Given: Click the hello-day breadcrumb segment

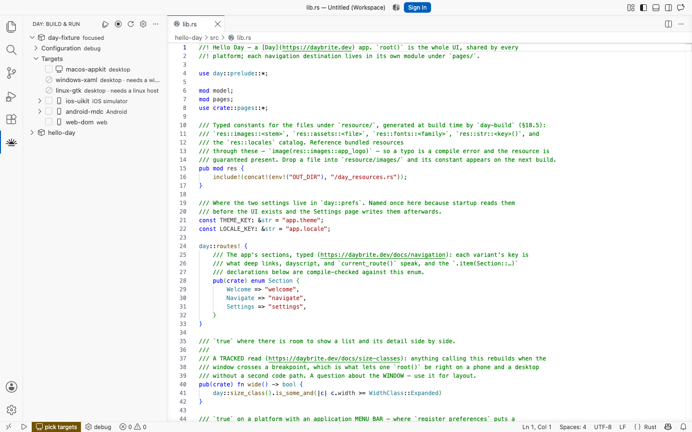Looking at the screenshot, I should (x=188, y=37).
